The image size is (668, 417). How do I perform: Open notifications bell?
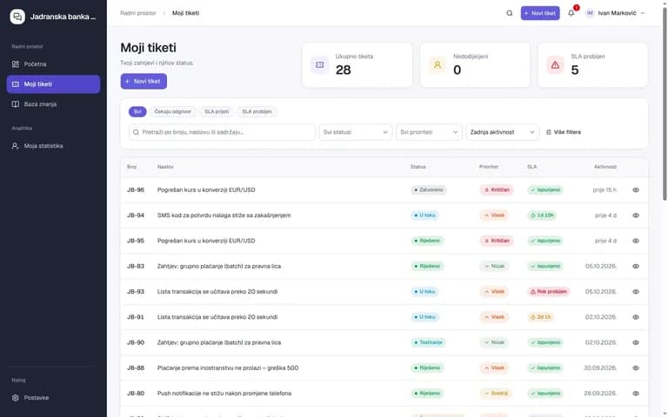571,13
